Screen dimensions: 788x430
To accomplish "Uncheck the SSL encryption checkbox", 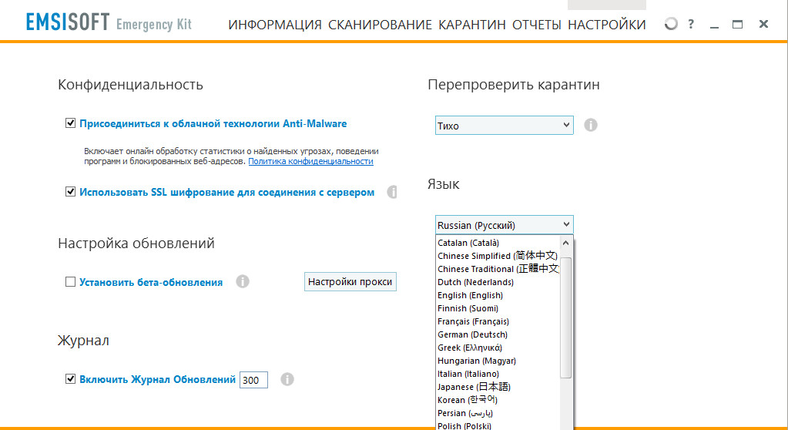I will (x=71, y=192).
